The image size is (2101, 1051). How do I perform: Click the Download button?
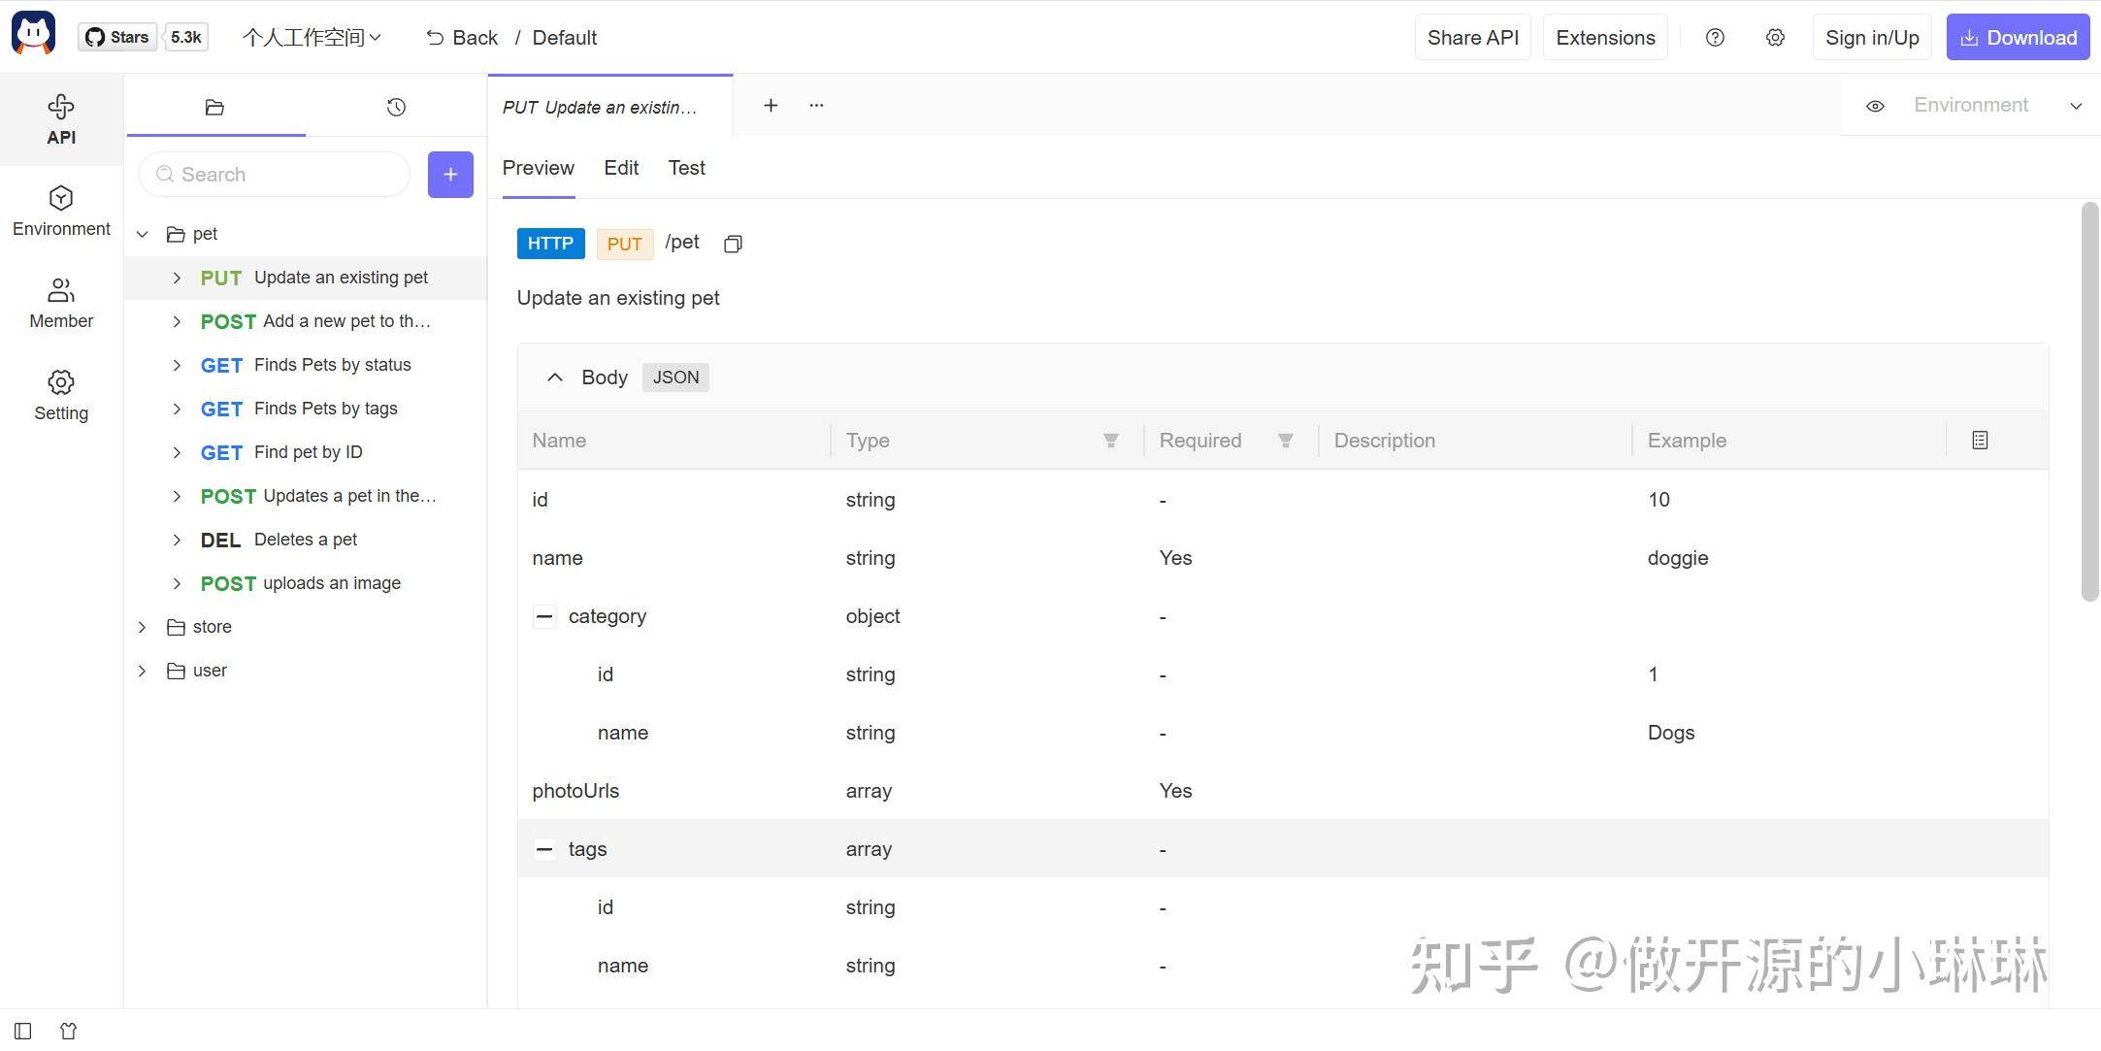(2018, 37)
